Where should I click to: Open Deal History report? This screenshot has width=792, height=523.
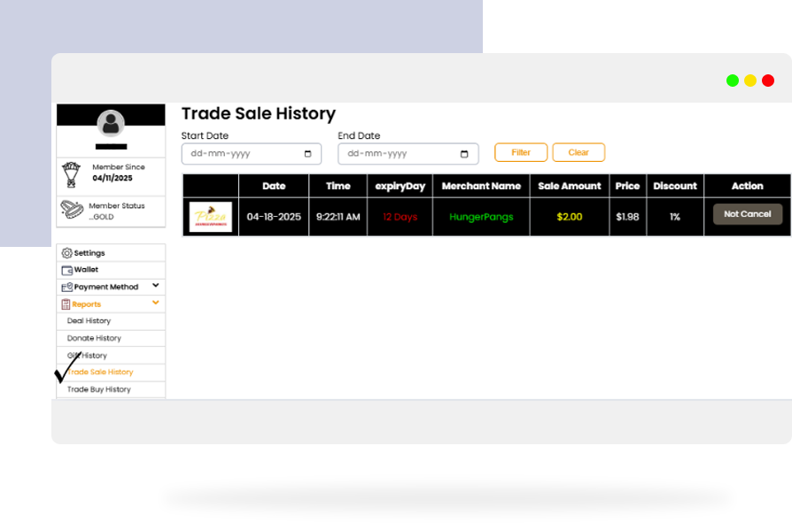pyautogui.click(x=89, y=321)
